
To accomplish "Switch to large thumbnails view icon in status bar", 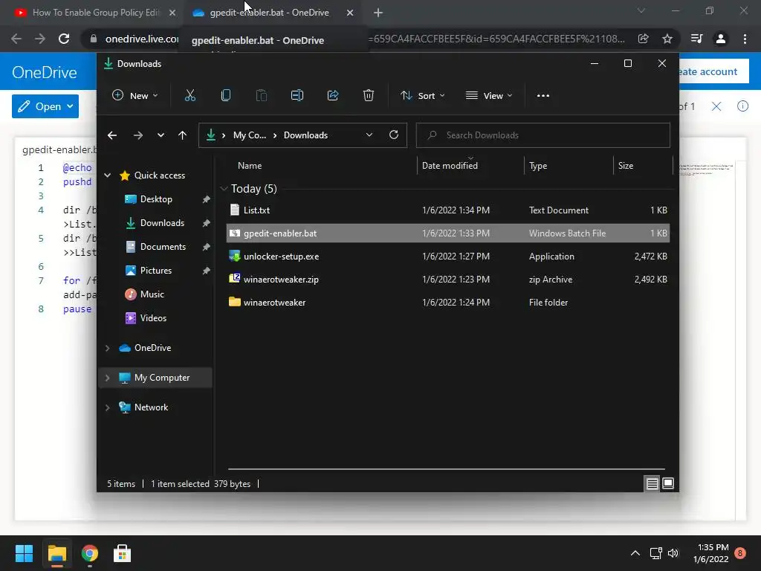I will point(668,483).
